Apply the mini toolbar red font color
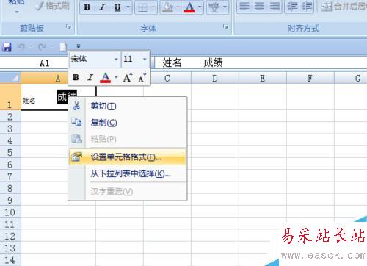367x266 pixels. coord(105,78)
